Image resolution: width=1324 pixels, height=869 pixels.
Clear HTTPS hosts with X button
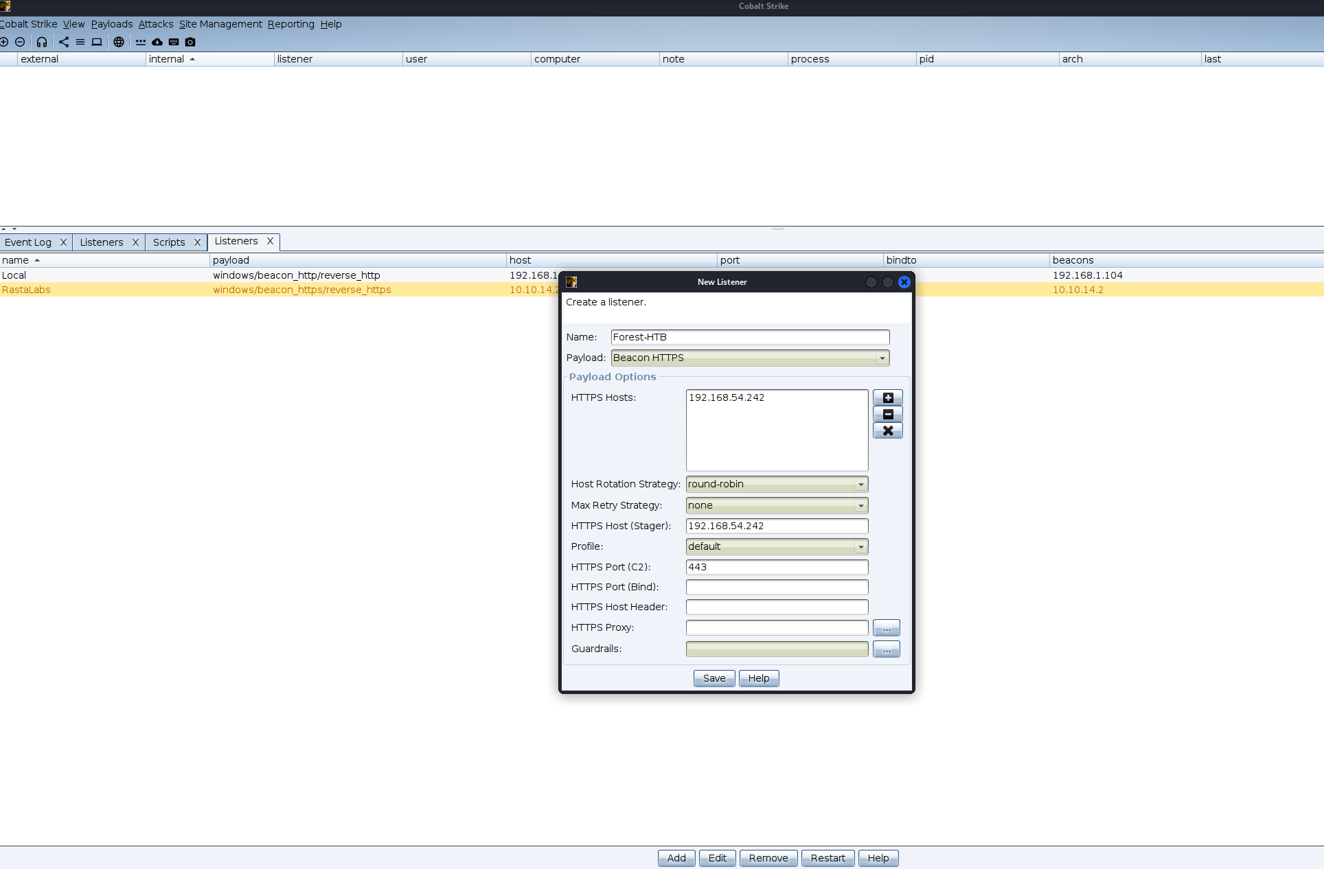point(887,431)
